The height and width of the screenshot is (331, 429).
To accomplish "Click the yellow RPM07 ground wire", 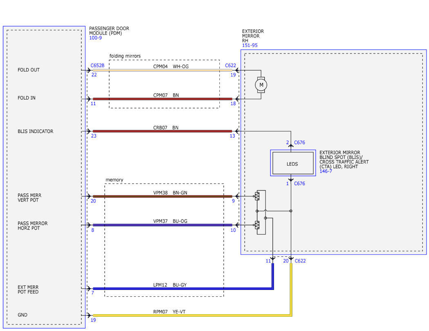I will [x=192, y=315].
